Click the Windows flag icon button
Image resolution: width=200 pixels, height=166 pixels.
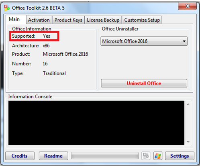click(158, 156)
